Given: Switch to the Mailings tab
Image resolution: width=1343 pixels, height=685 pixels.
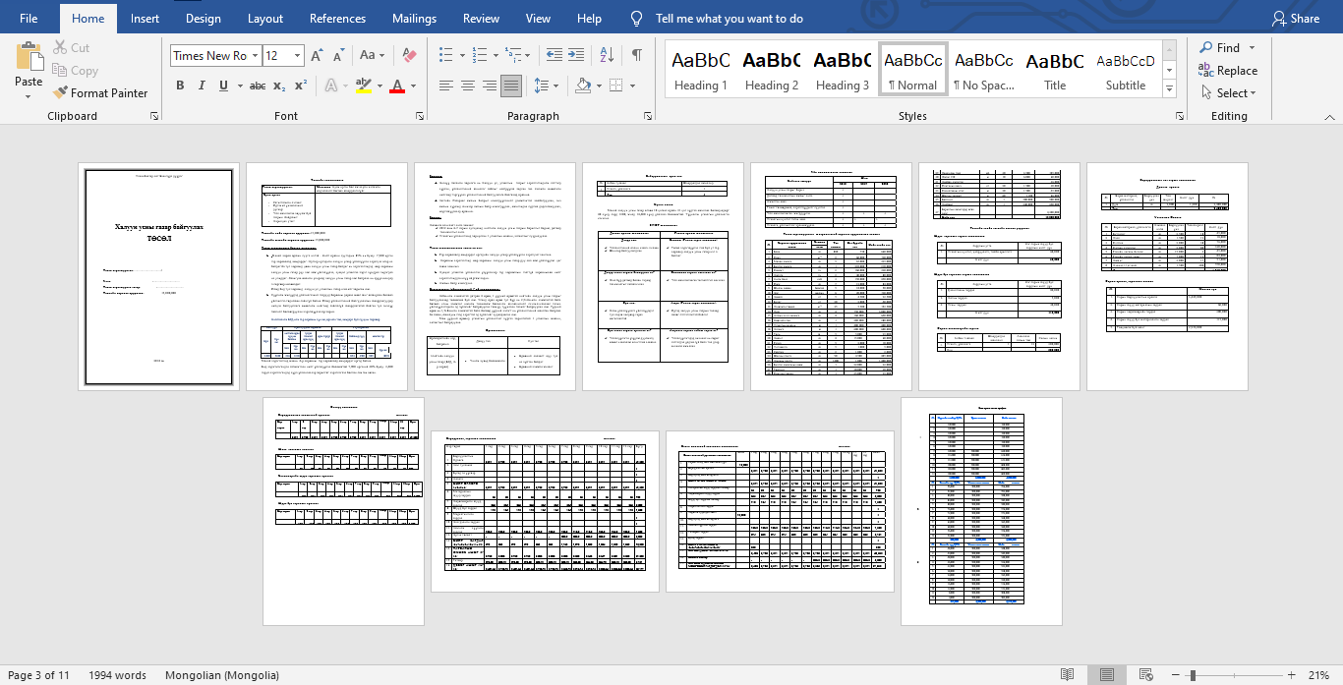Looking at the screenshot, I should [x=415, y=19].
